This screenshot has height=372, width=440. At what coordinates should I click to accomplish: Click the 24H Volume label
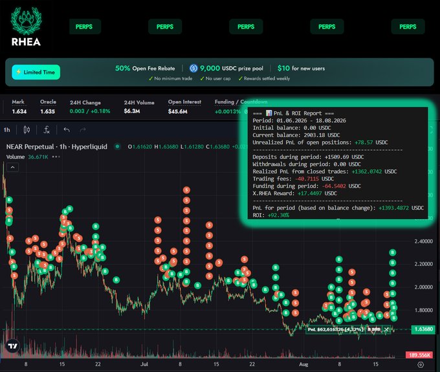139,103
